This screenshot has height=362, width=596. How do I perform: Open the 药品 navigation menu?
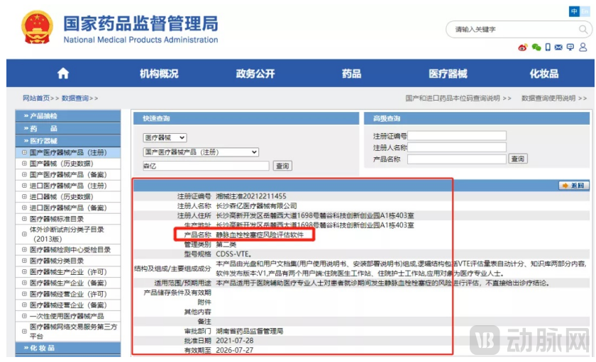coord(351,74)
